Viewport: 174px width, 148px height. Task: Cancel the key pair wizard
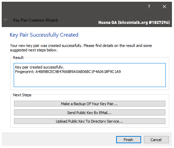(x=156, y=139)
